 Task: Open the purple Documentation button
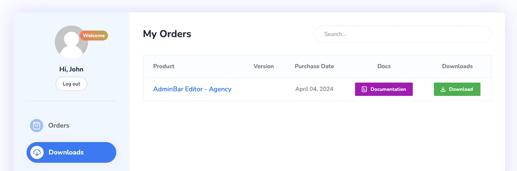pos(384,89)
